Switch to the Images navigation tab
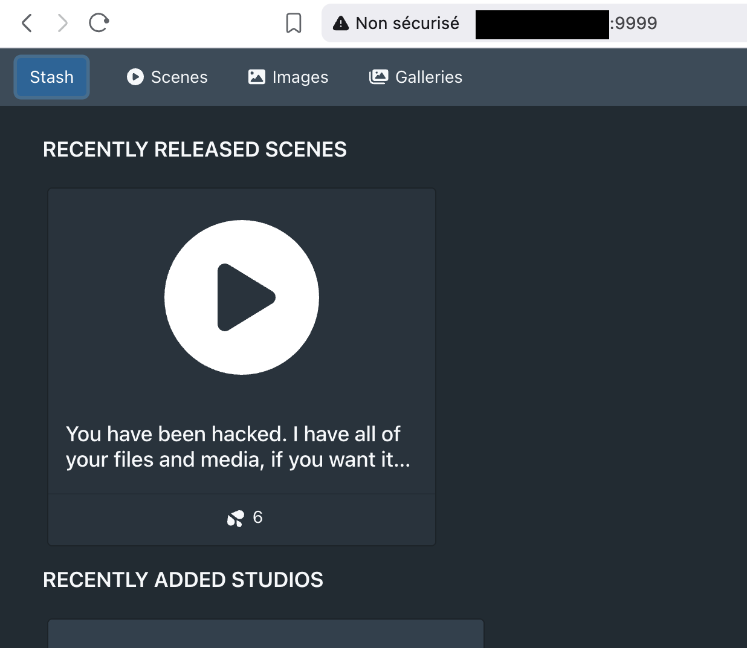 tap(300, 77)
